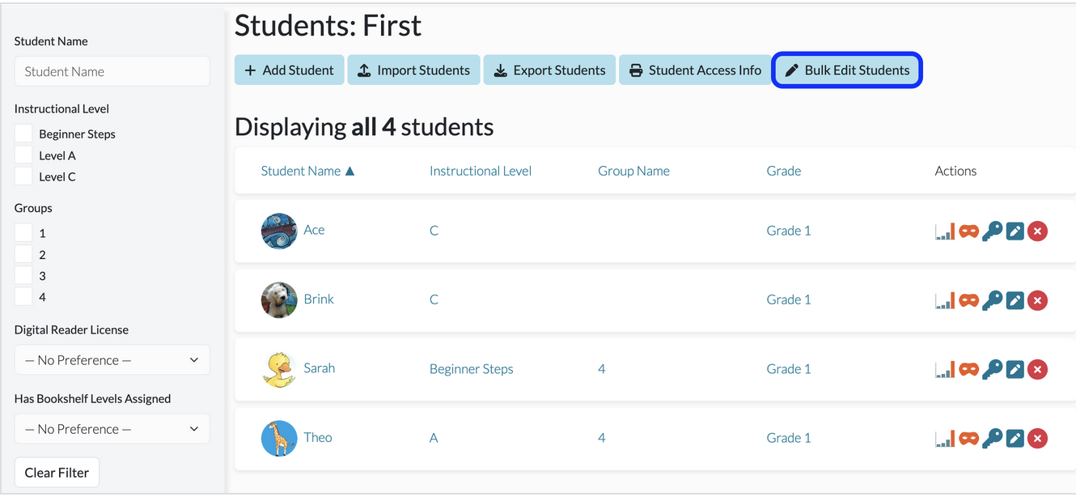1076x497 pixels.
Task: Click the Bulk Edit Students button
Action: 847,70
